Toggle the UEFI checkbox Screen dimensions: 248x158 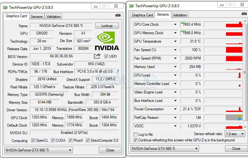coord(106,56)
